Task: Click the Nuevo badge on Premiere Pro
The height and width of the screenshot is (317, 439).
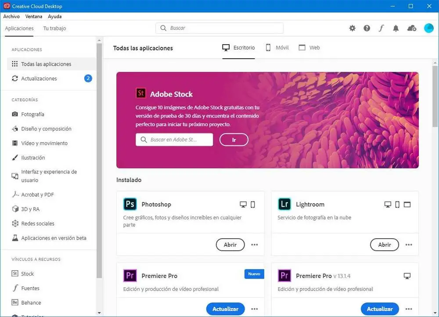Action: (254, 274)
